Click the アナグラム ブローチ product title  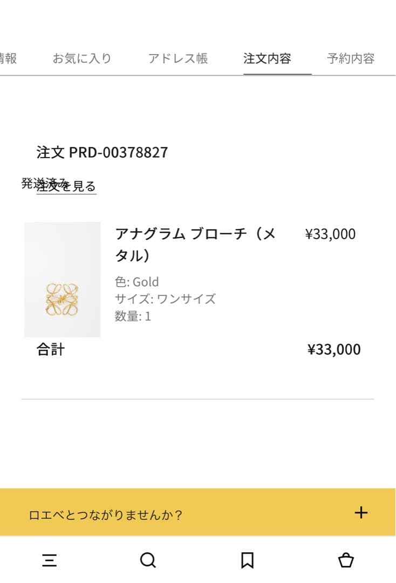click(195, 244)
